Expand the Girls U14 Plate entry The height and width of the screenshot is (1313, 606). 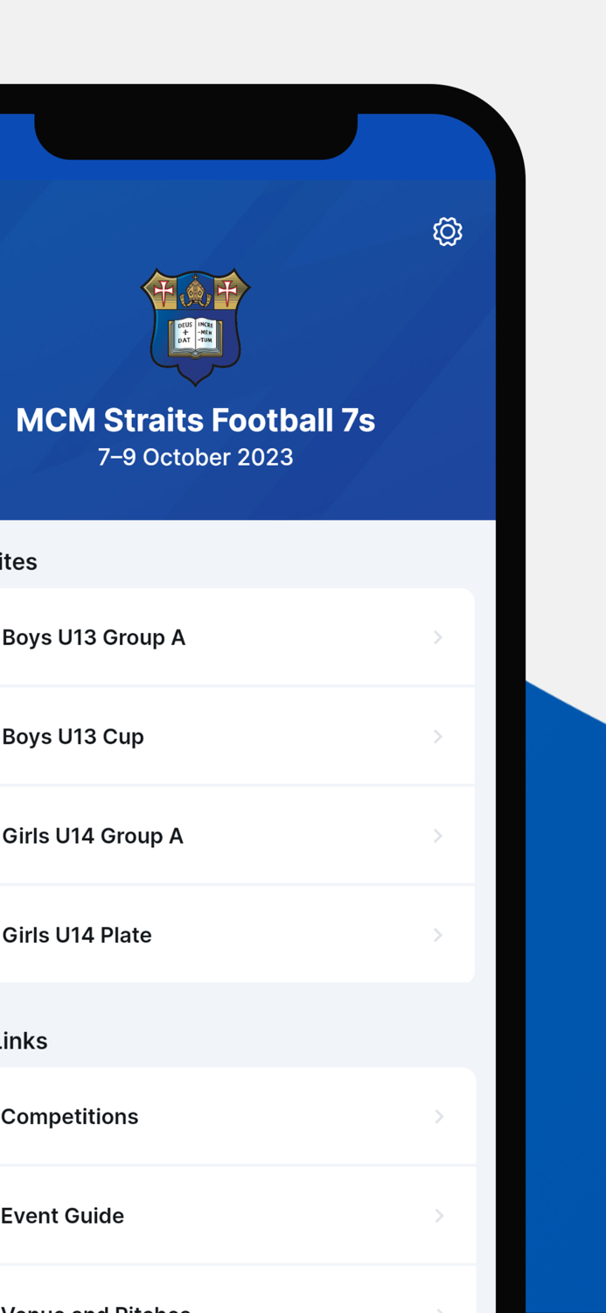coord(219,934)
